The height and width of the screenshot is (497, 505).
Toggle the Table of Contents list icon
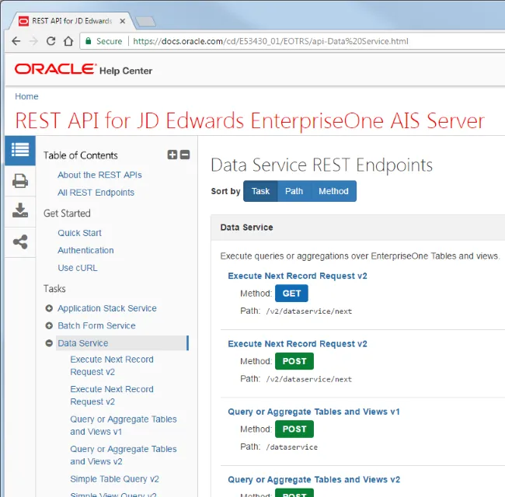coord(20,151)
